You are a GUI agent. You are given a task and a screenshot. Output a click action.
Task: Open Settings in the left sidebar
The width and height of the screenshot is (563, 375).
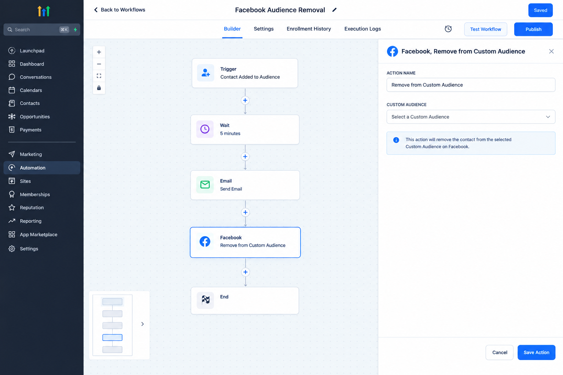[x=42, y=249]
